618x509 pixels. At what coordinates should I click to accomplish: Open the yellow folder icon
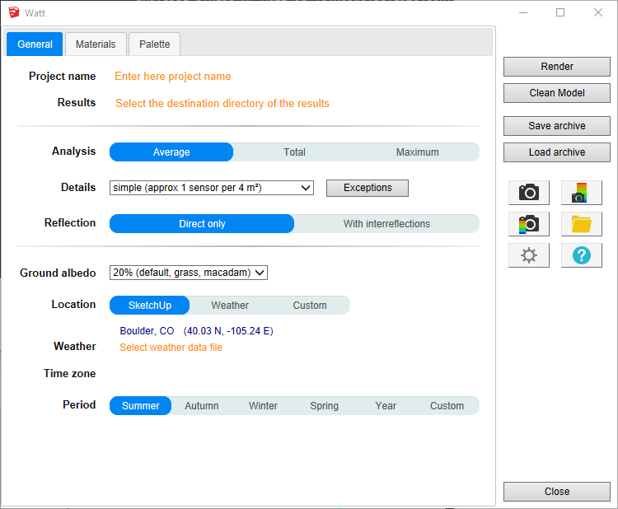tap(581, 224)
